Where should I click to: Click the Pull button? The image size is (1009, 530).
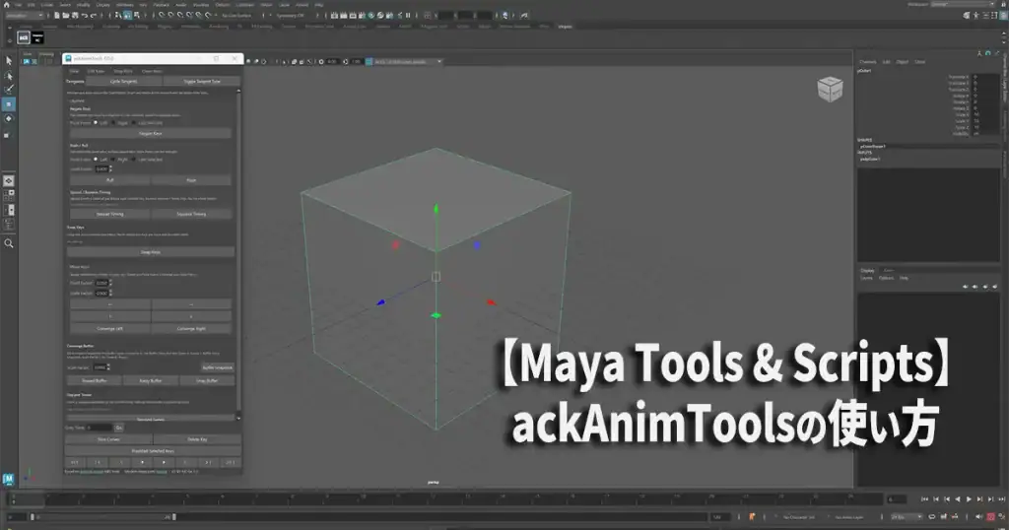pyautogui.click(x=110, y=179)
